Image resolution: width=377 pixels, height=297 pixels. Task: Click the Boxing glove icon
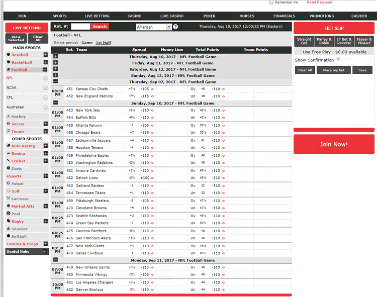point(9,153)
